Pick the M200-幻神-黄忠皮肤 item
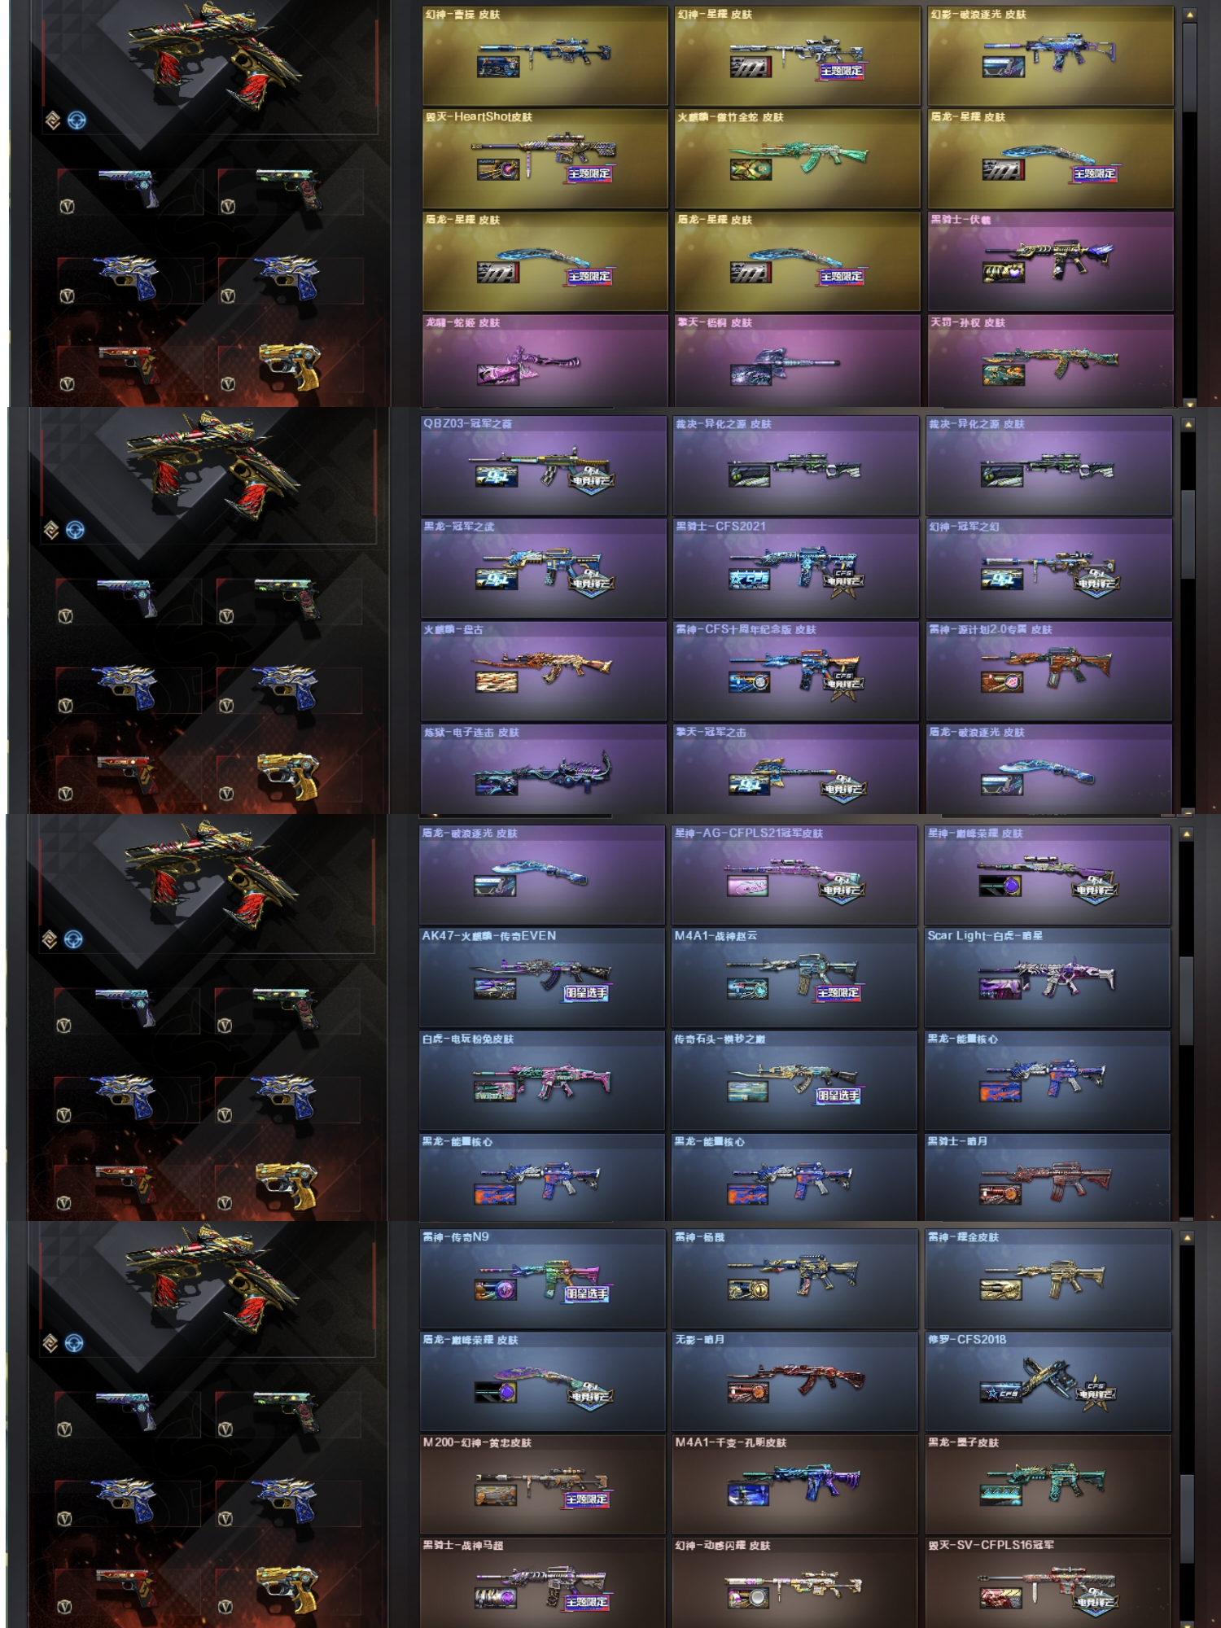This screenshot has width=1221, height=1628. click(543, 1484)
